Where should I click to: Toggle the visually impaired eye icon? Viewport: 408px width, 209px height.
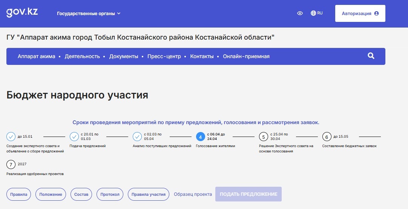300,13
